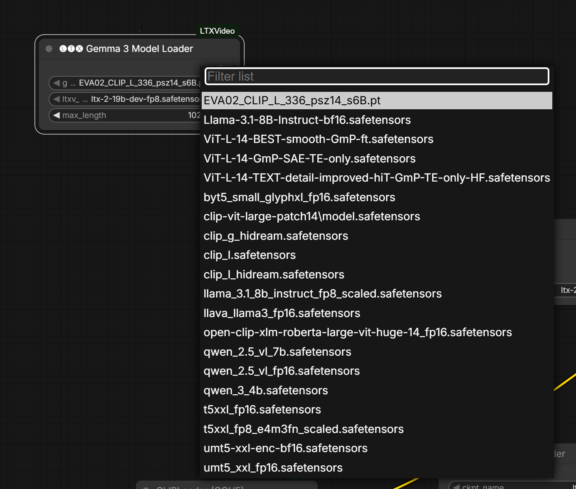The width and height of the screenshot is (576, 489).
Task: Select EVA02_CLIP_L_336_psz14_s6B.pt from the list
Action: point(377,101)
